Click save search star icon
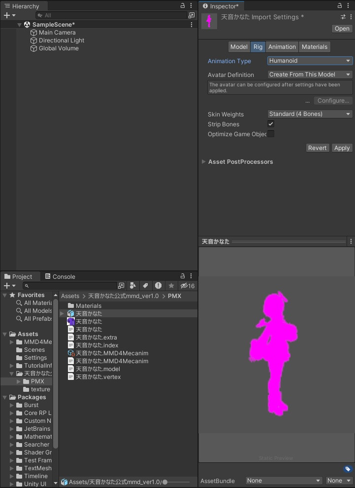Image resolution: width=355 pixels, height=488 pixels. click(x=171, y=285)
